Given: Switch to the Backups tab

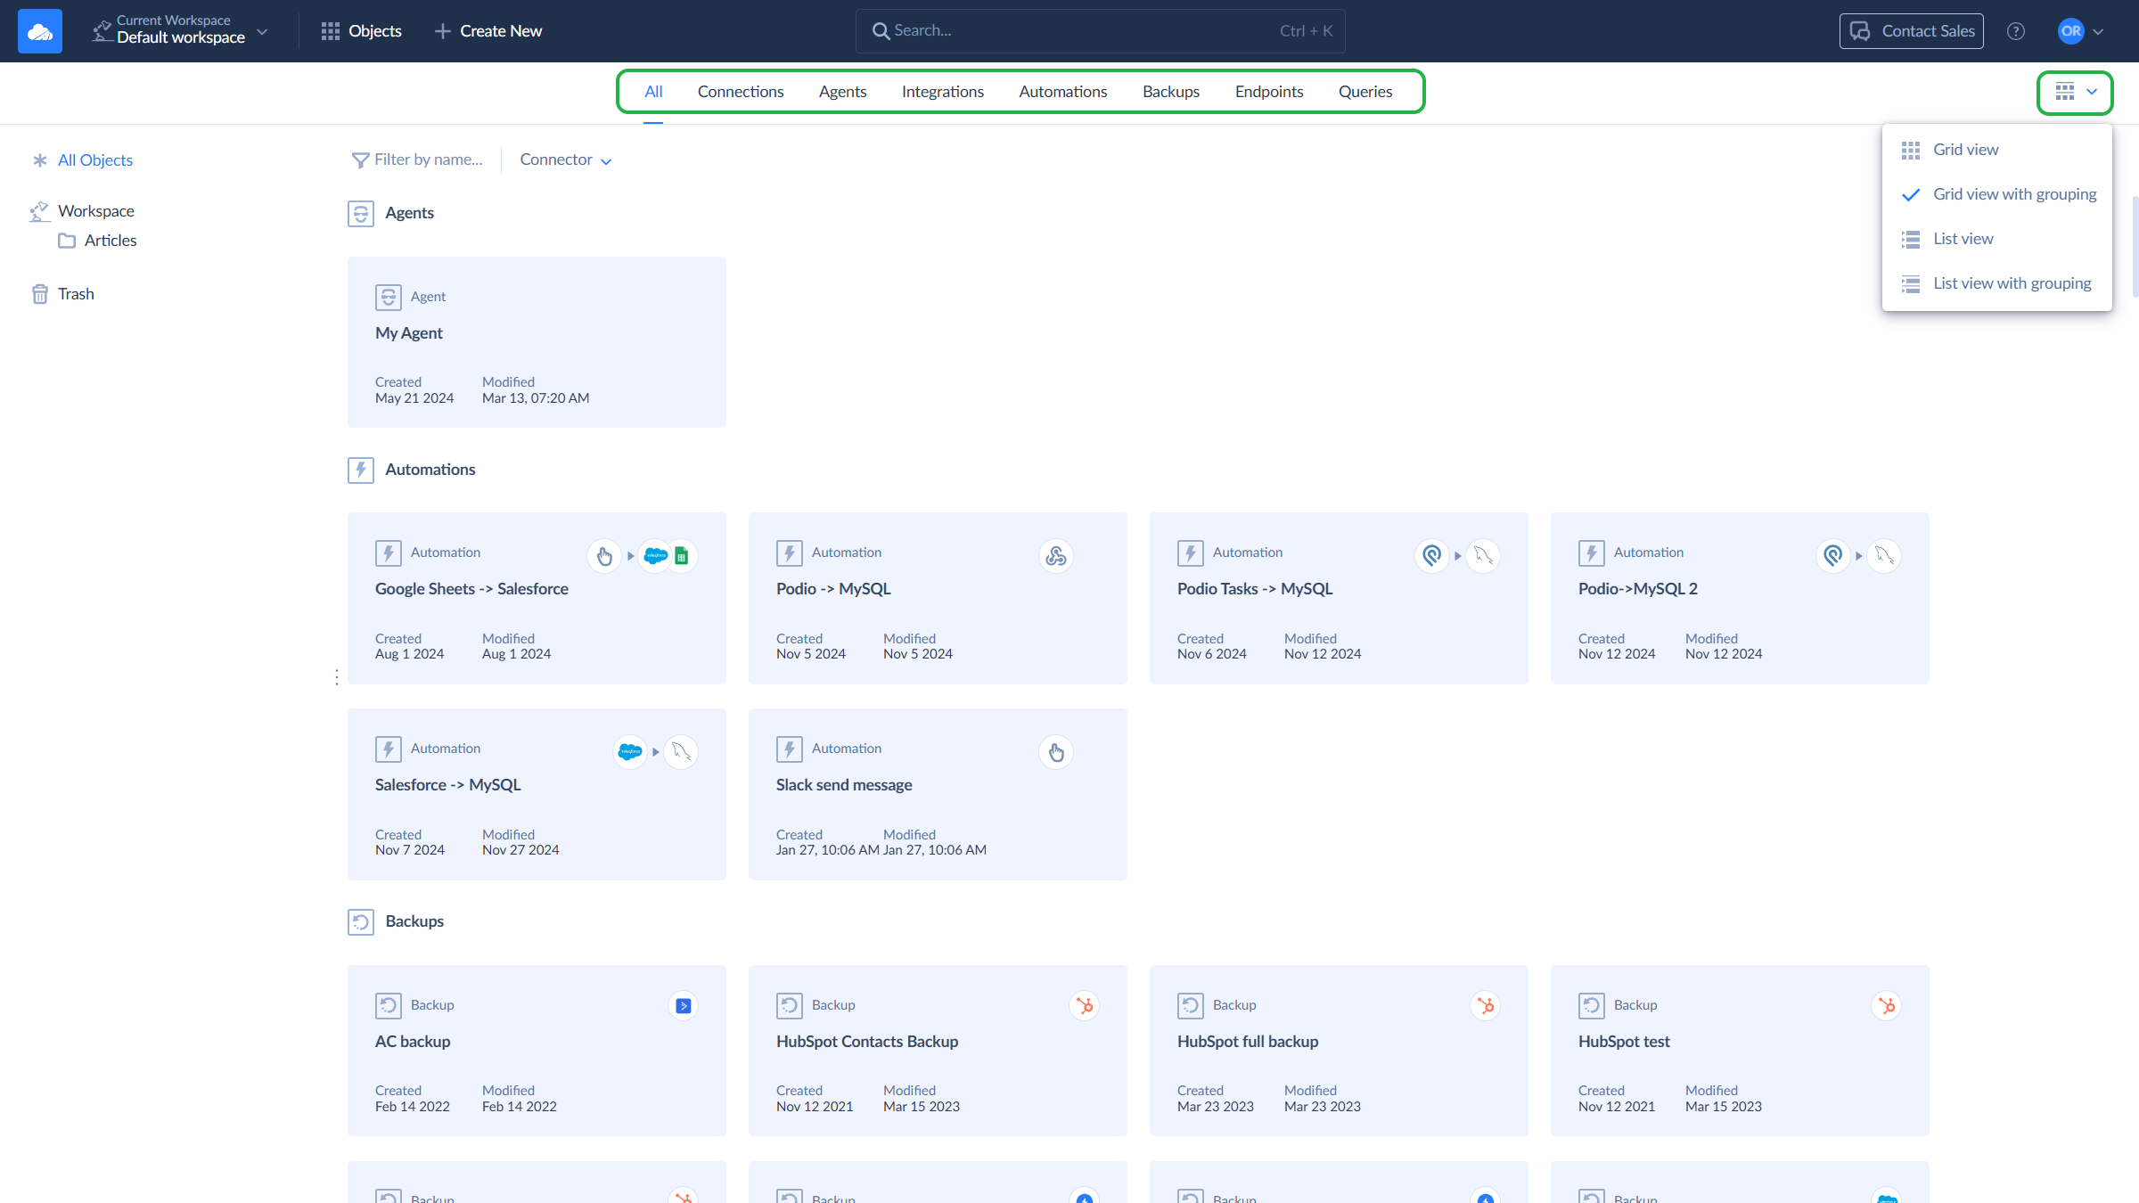Looking at the screenshot, I should [1171, 92].
